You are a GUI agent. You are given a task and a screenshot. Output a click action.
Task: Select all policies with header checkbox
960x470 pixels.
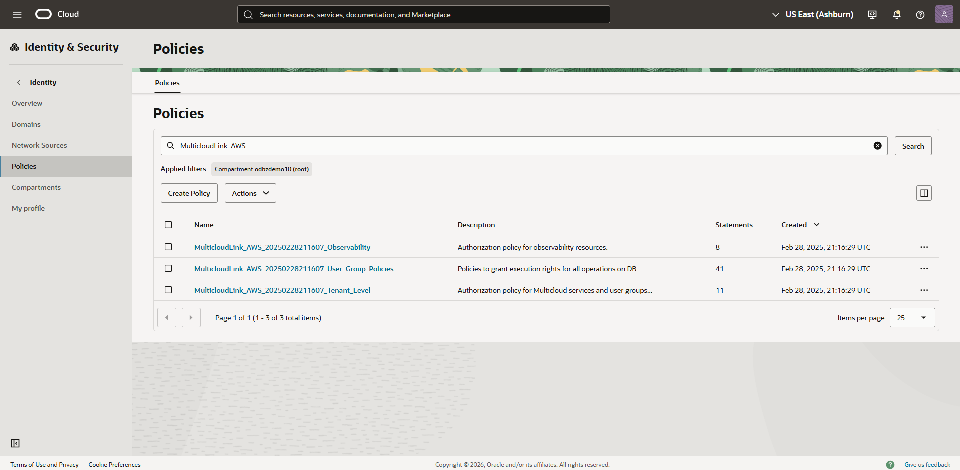168,225
